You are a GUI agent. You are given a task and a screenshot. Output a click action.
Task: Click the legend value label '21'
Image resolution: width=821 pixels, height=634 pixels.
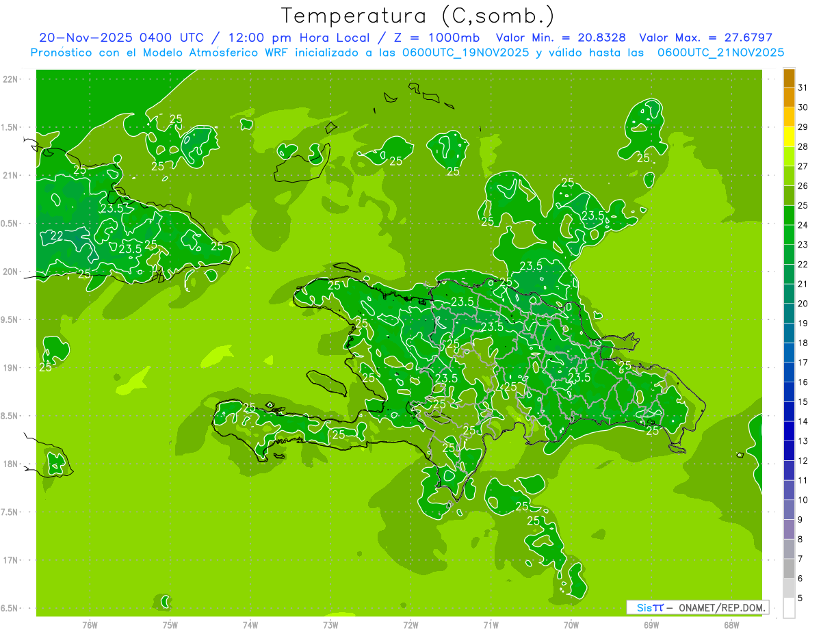[x=803, y=284]
